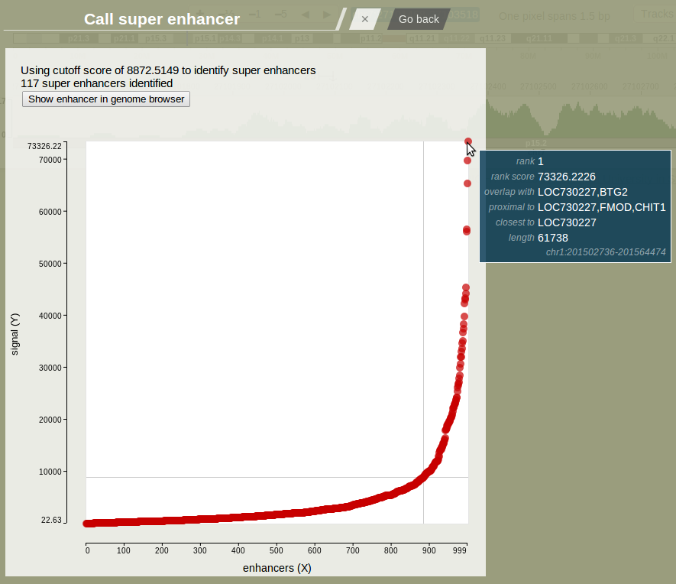Select the rank-1 red data point
676x584 pixels.
pos(467,142)
